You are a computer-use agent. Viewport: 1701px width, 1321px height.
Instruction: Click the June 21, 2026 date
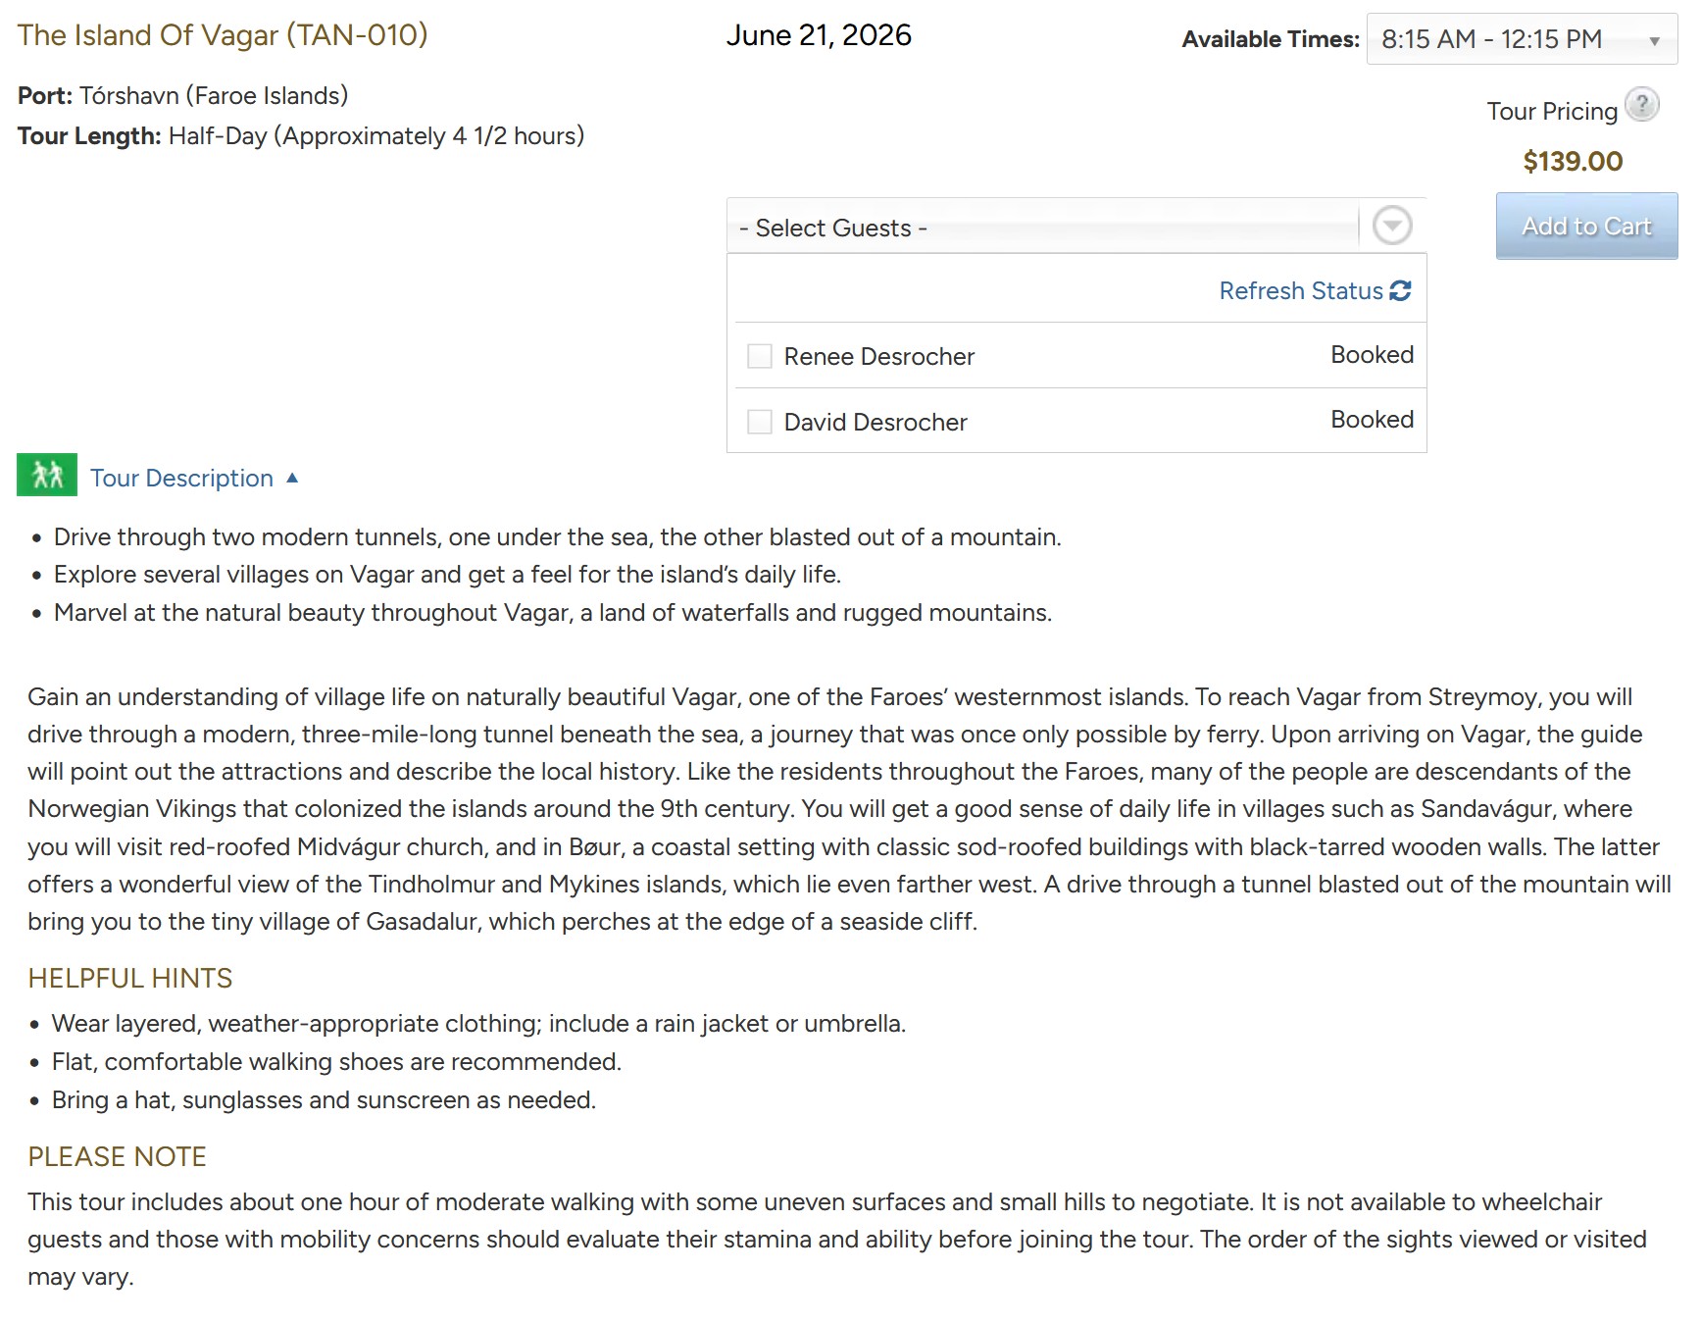pyautogui.click(x=819, y=35)
